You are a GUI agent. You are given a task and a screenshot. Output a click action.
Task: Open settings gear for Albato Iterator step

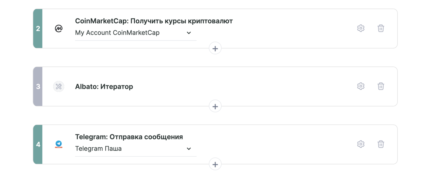click(361, 86)
